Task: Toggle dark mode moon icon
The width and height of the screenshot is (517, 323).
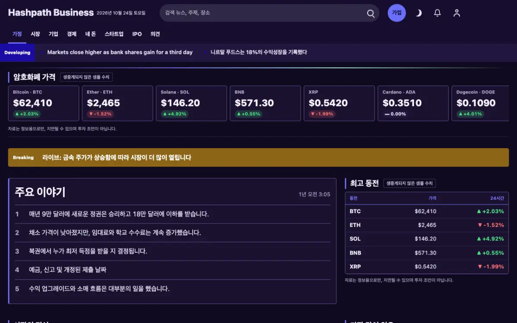Action: click(418, 13)
